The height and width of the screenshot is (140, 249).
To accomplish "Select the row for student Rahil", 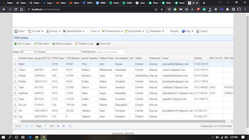I will [x=123, y=64].
